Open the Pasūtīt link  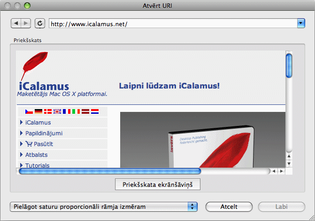coord(43,144)
